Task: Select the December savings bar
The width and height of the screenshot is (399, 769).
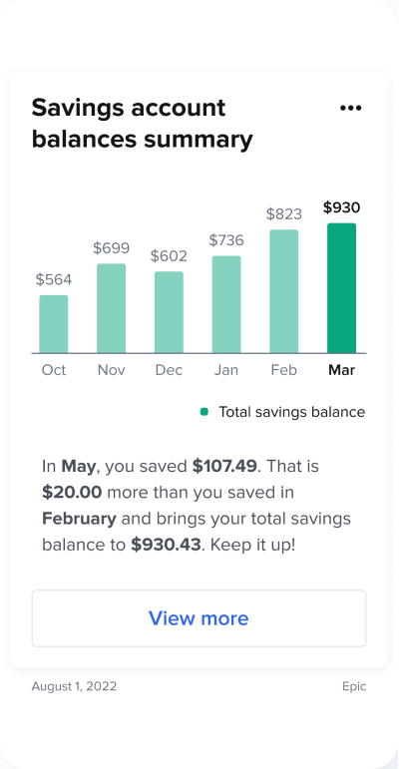Action: coord(169,312)
